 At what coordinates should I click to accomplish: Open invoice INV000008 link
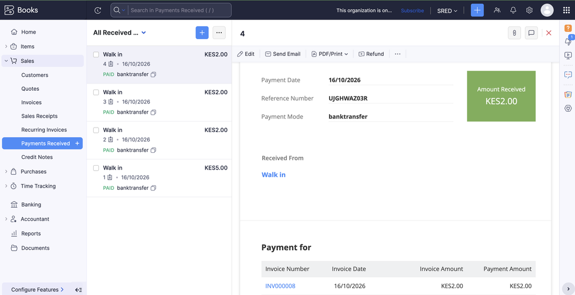[280, 286]
